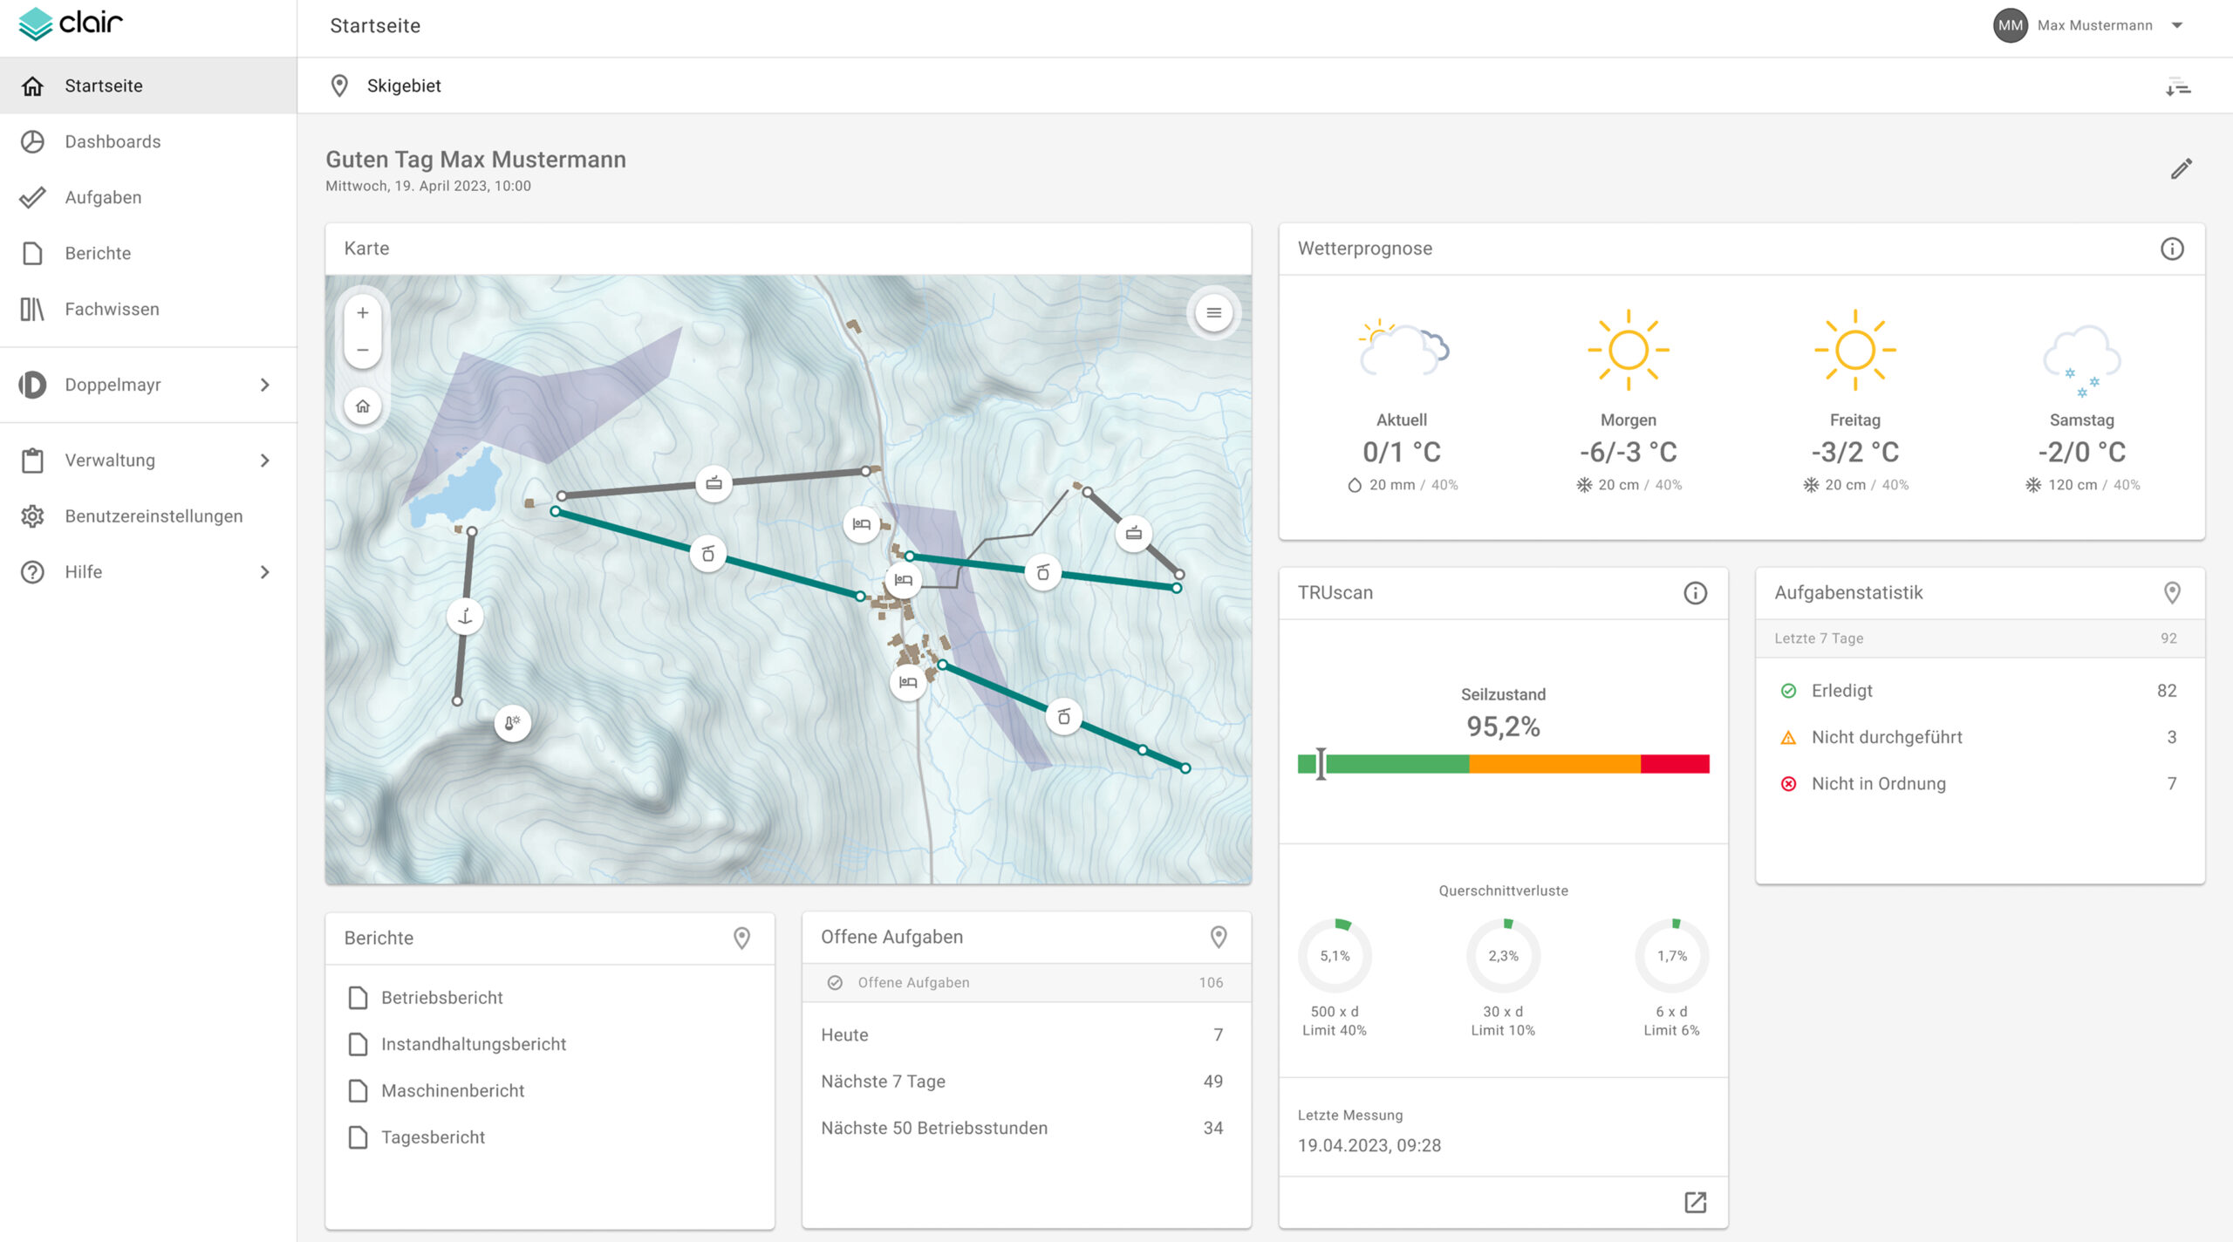Click the map zoom-in plus button

[363, 312]
